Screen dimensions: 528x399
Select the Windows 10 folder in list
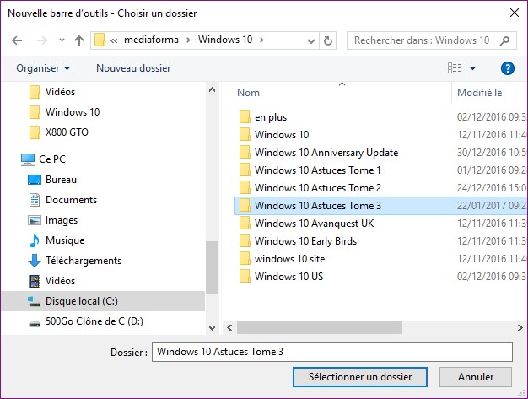click(282, 135)
